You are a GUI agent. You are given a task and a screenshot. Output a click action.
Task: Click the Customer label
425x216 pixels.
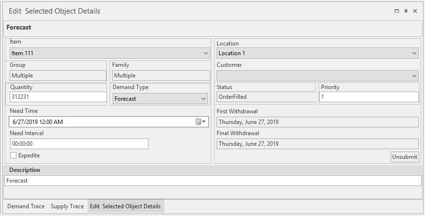(229, 65)
